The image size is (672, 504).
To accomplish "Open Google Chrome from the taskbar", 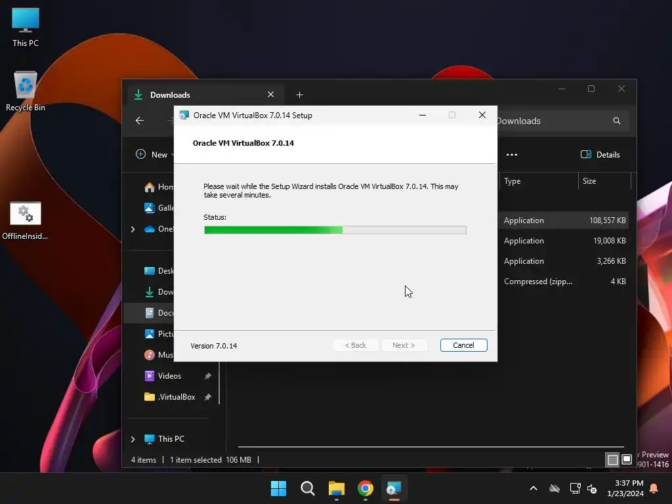I will coord(366,488).
